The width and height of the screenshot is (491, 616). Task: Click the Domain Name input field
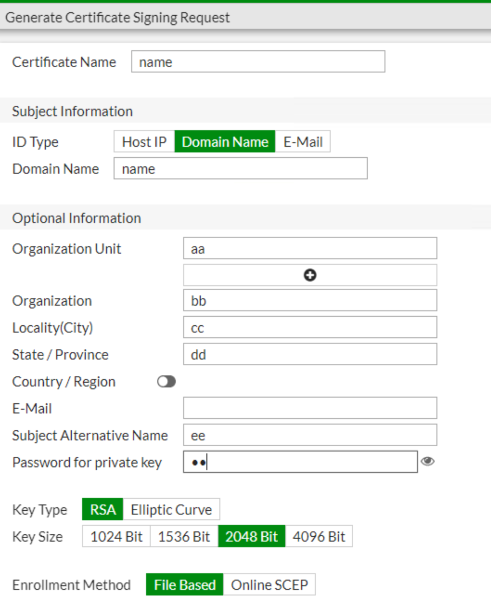(x=241, y=168)
